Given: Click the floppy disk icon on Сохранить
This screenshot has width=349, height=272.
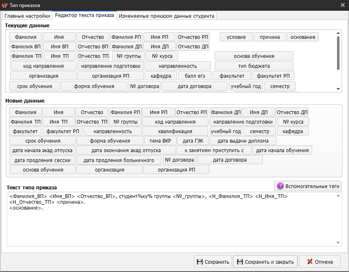Looking at the screenshot, I should pyautogui.click(x=200, y=262).
